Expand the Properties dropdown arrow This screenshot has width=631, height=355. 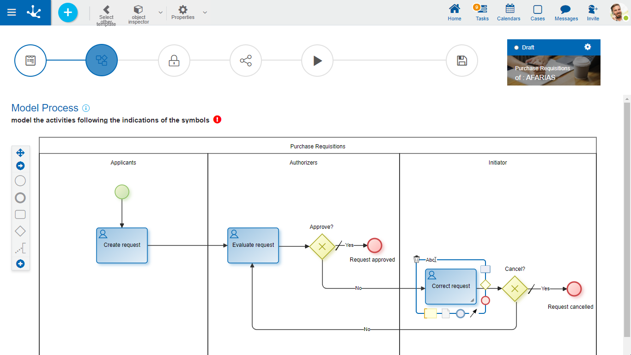pos(205,12)
